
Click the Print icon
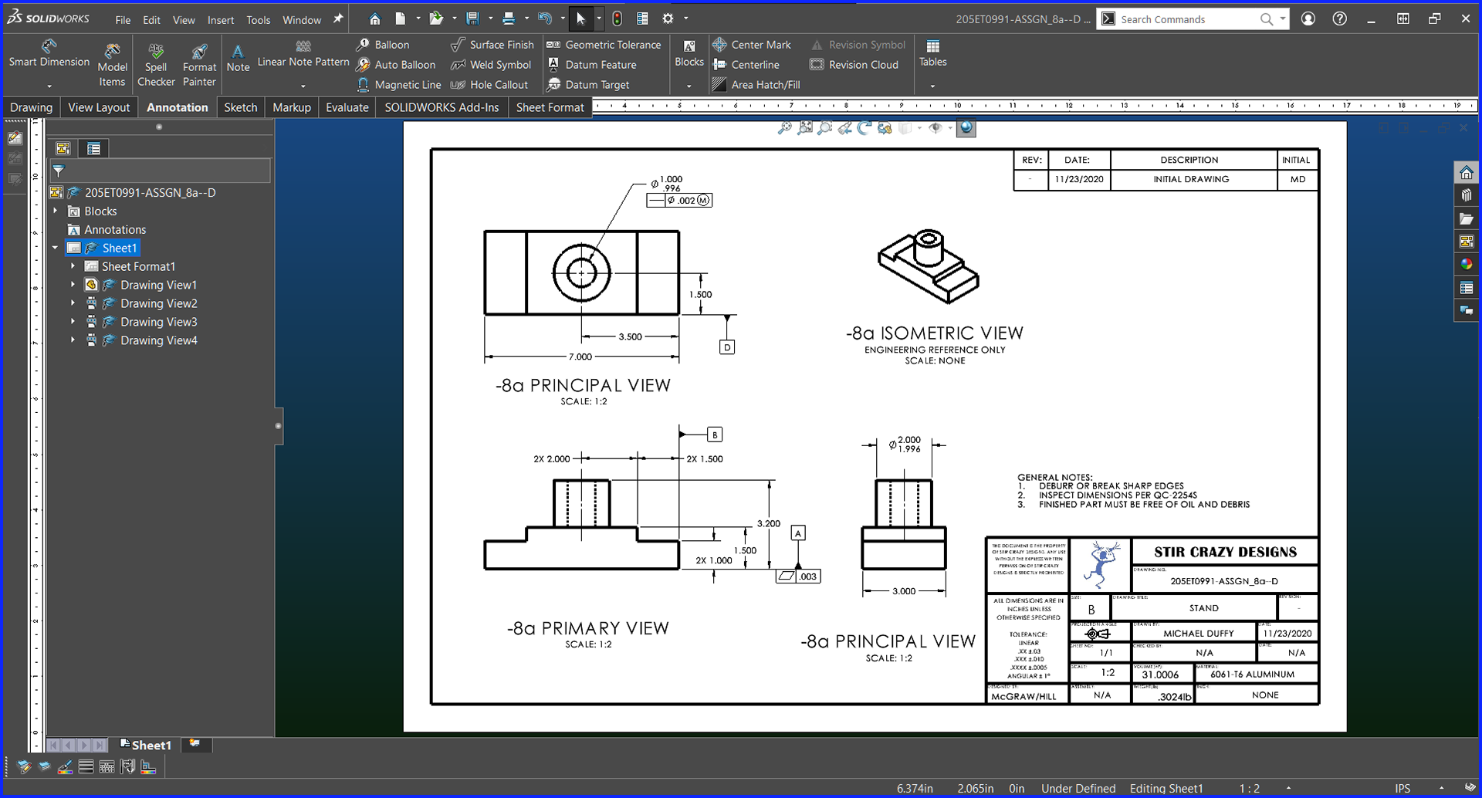tap(509, 19)
